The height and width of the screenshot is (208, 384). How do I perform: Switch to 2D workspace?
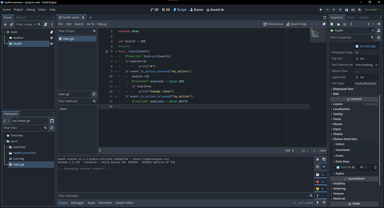pyautogui.click(x=154, y=9)
